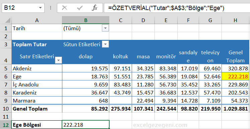Image resolution: width=250 pixels, height=129 pixels.
Task: Select cell with value 97.151
Action: pyautogui.click(x=121, y=69)
